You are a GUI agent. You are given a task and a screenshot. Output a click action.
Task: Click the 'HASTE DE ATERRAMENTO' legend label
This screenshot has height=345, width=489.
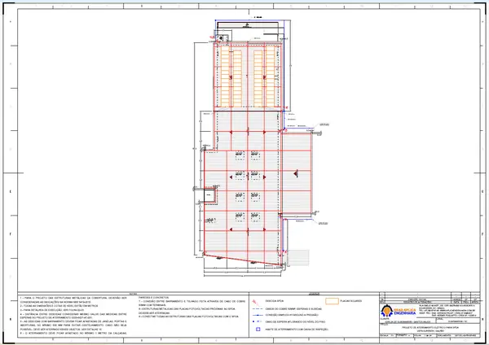(x=297, y=329)
